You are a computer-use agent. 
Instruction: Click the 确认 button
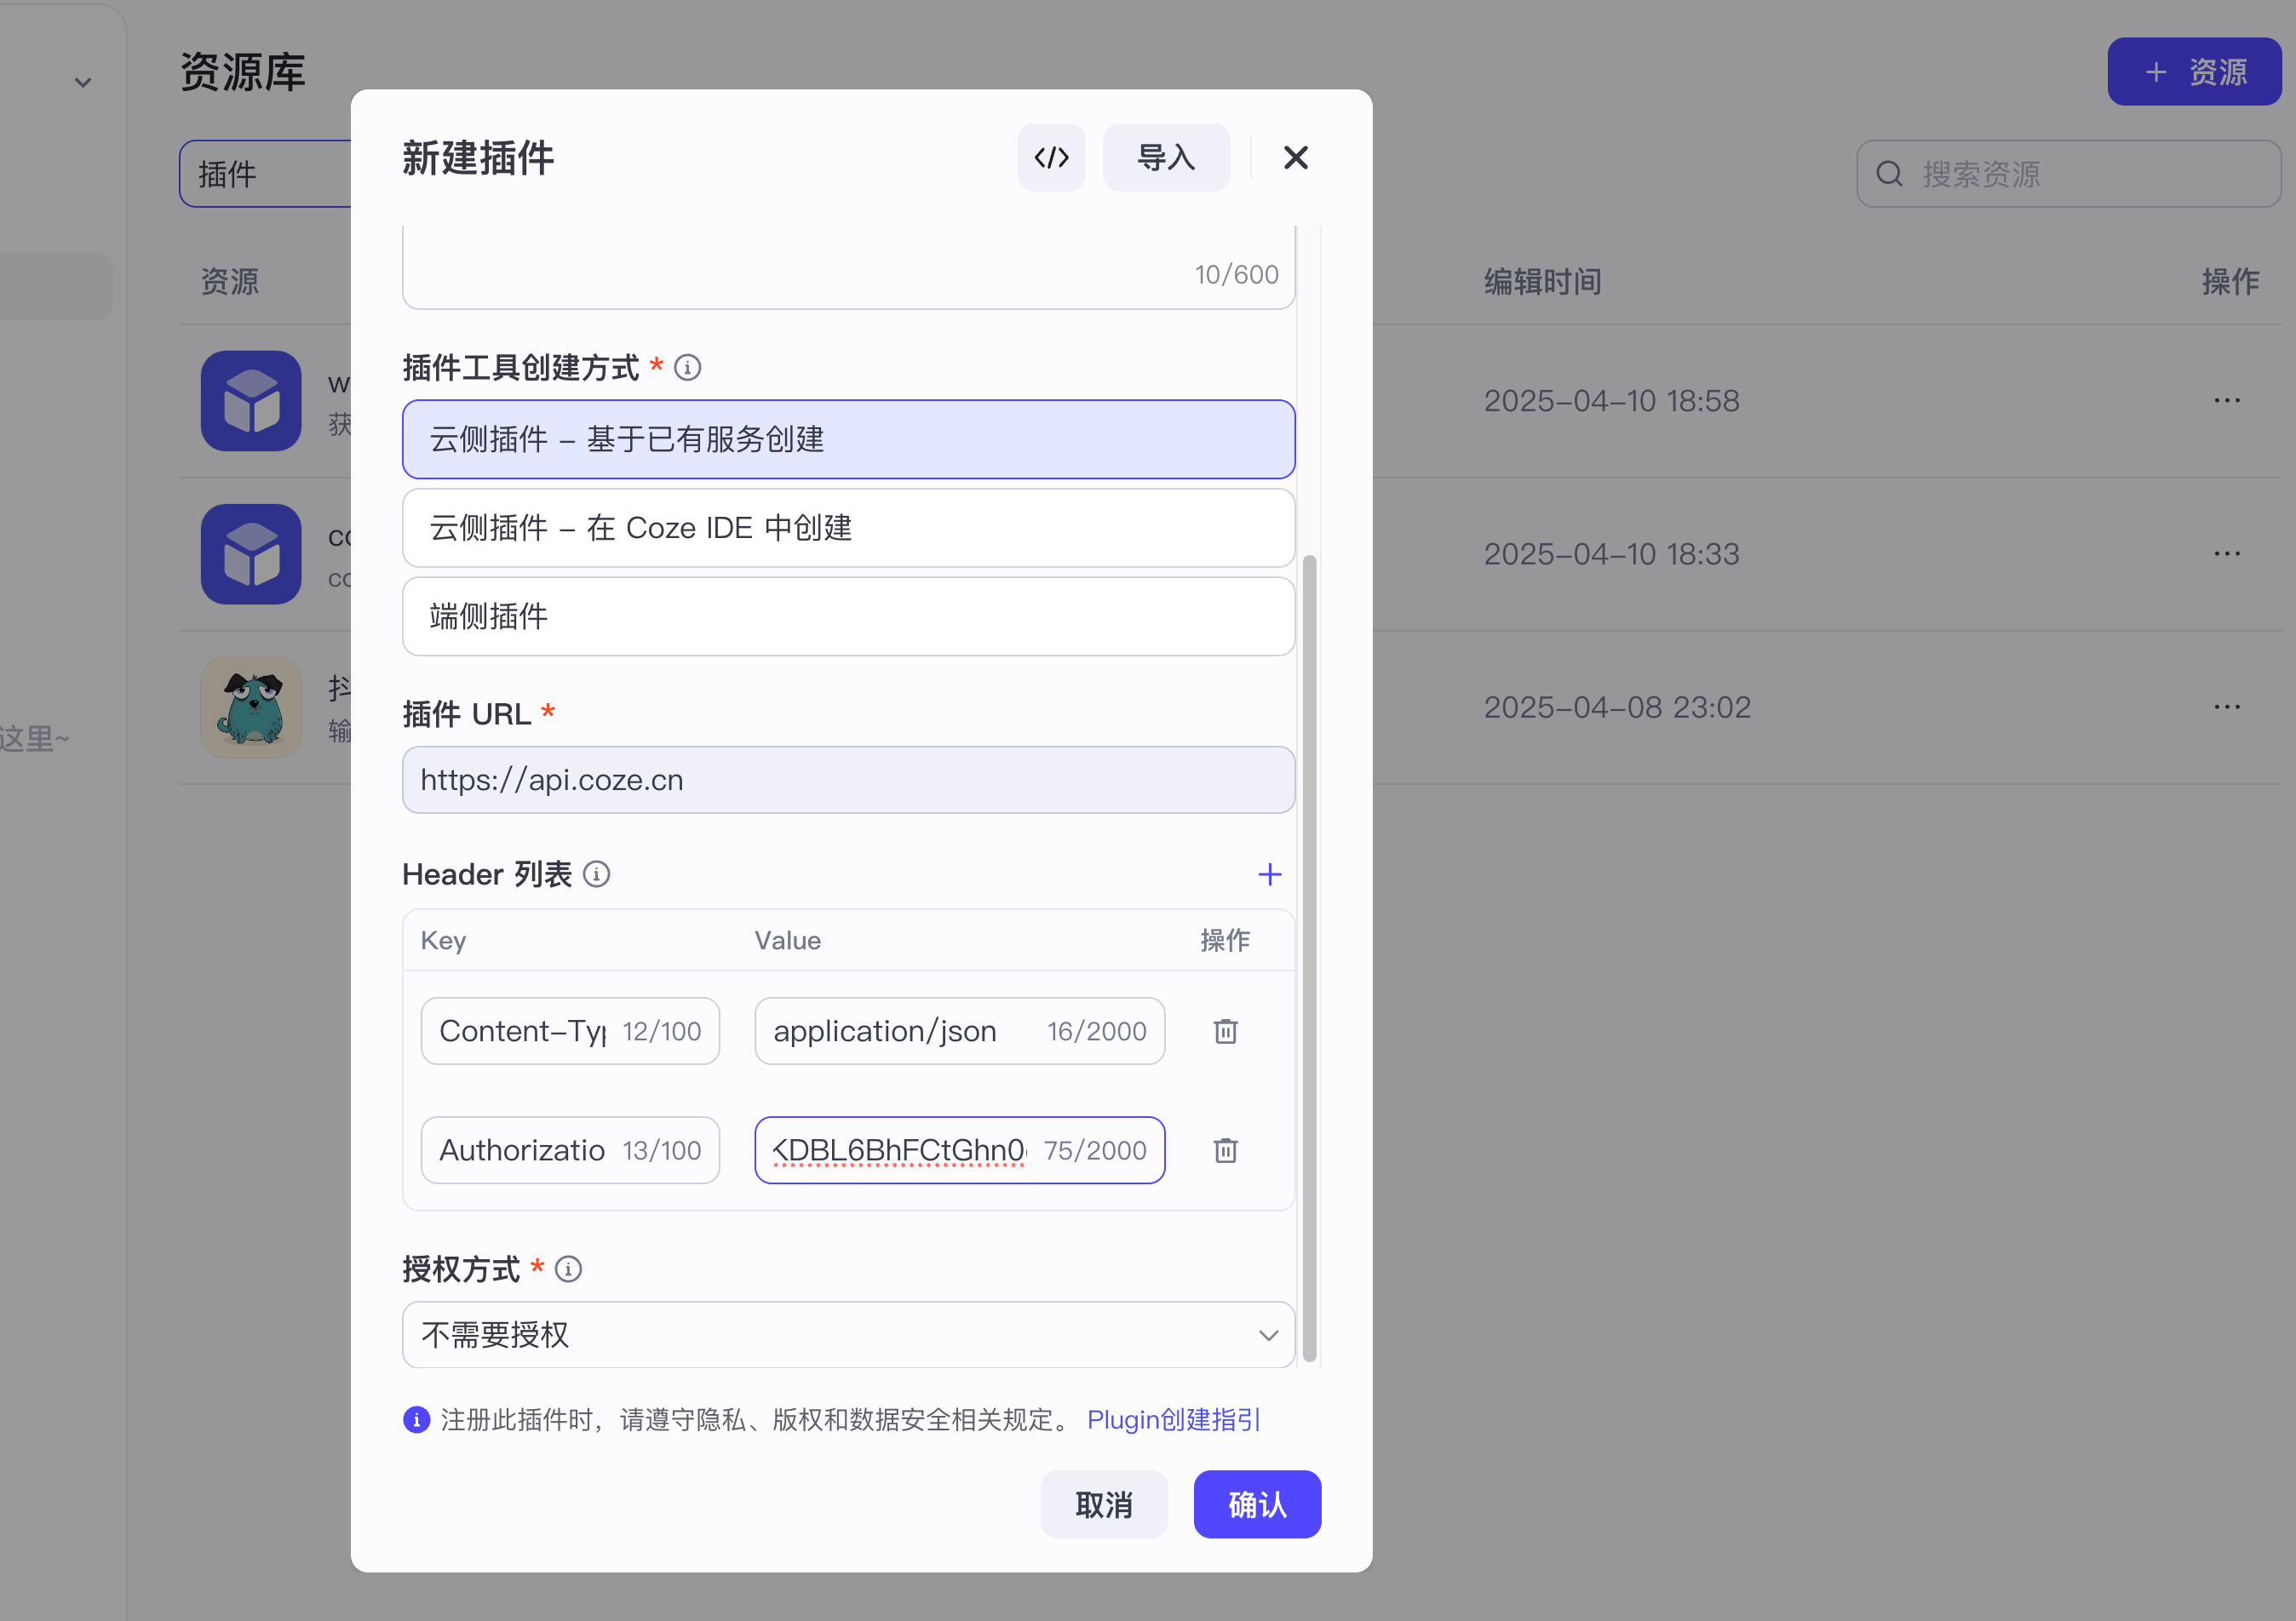[1257, 1504]
